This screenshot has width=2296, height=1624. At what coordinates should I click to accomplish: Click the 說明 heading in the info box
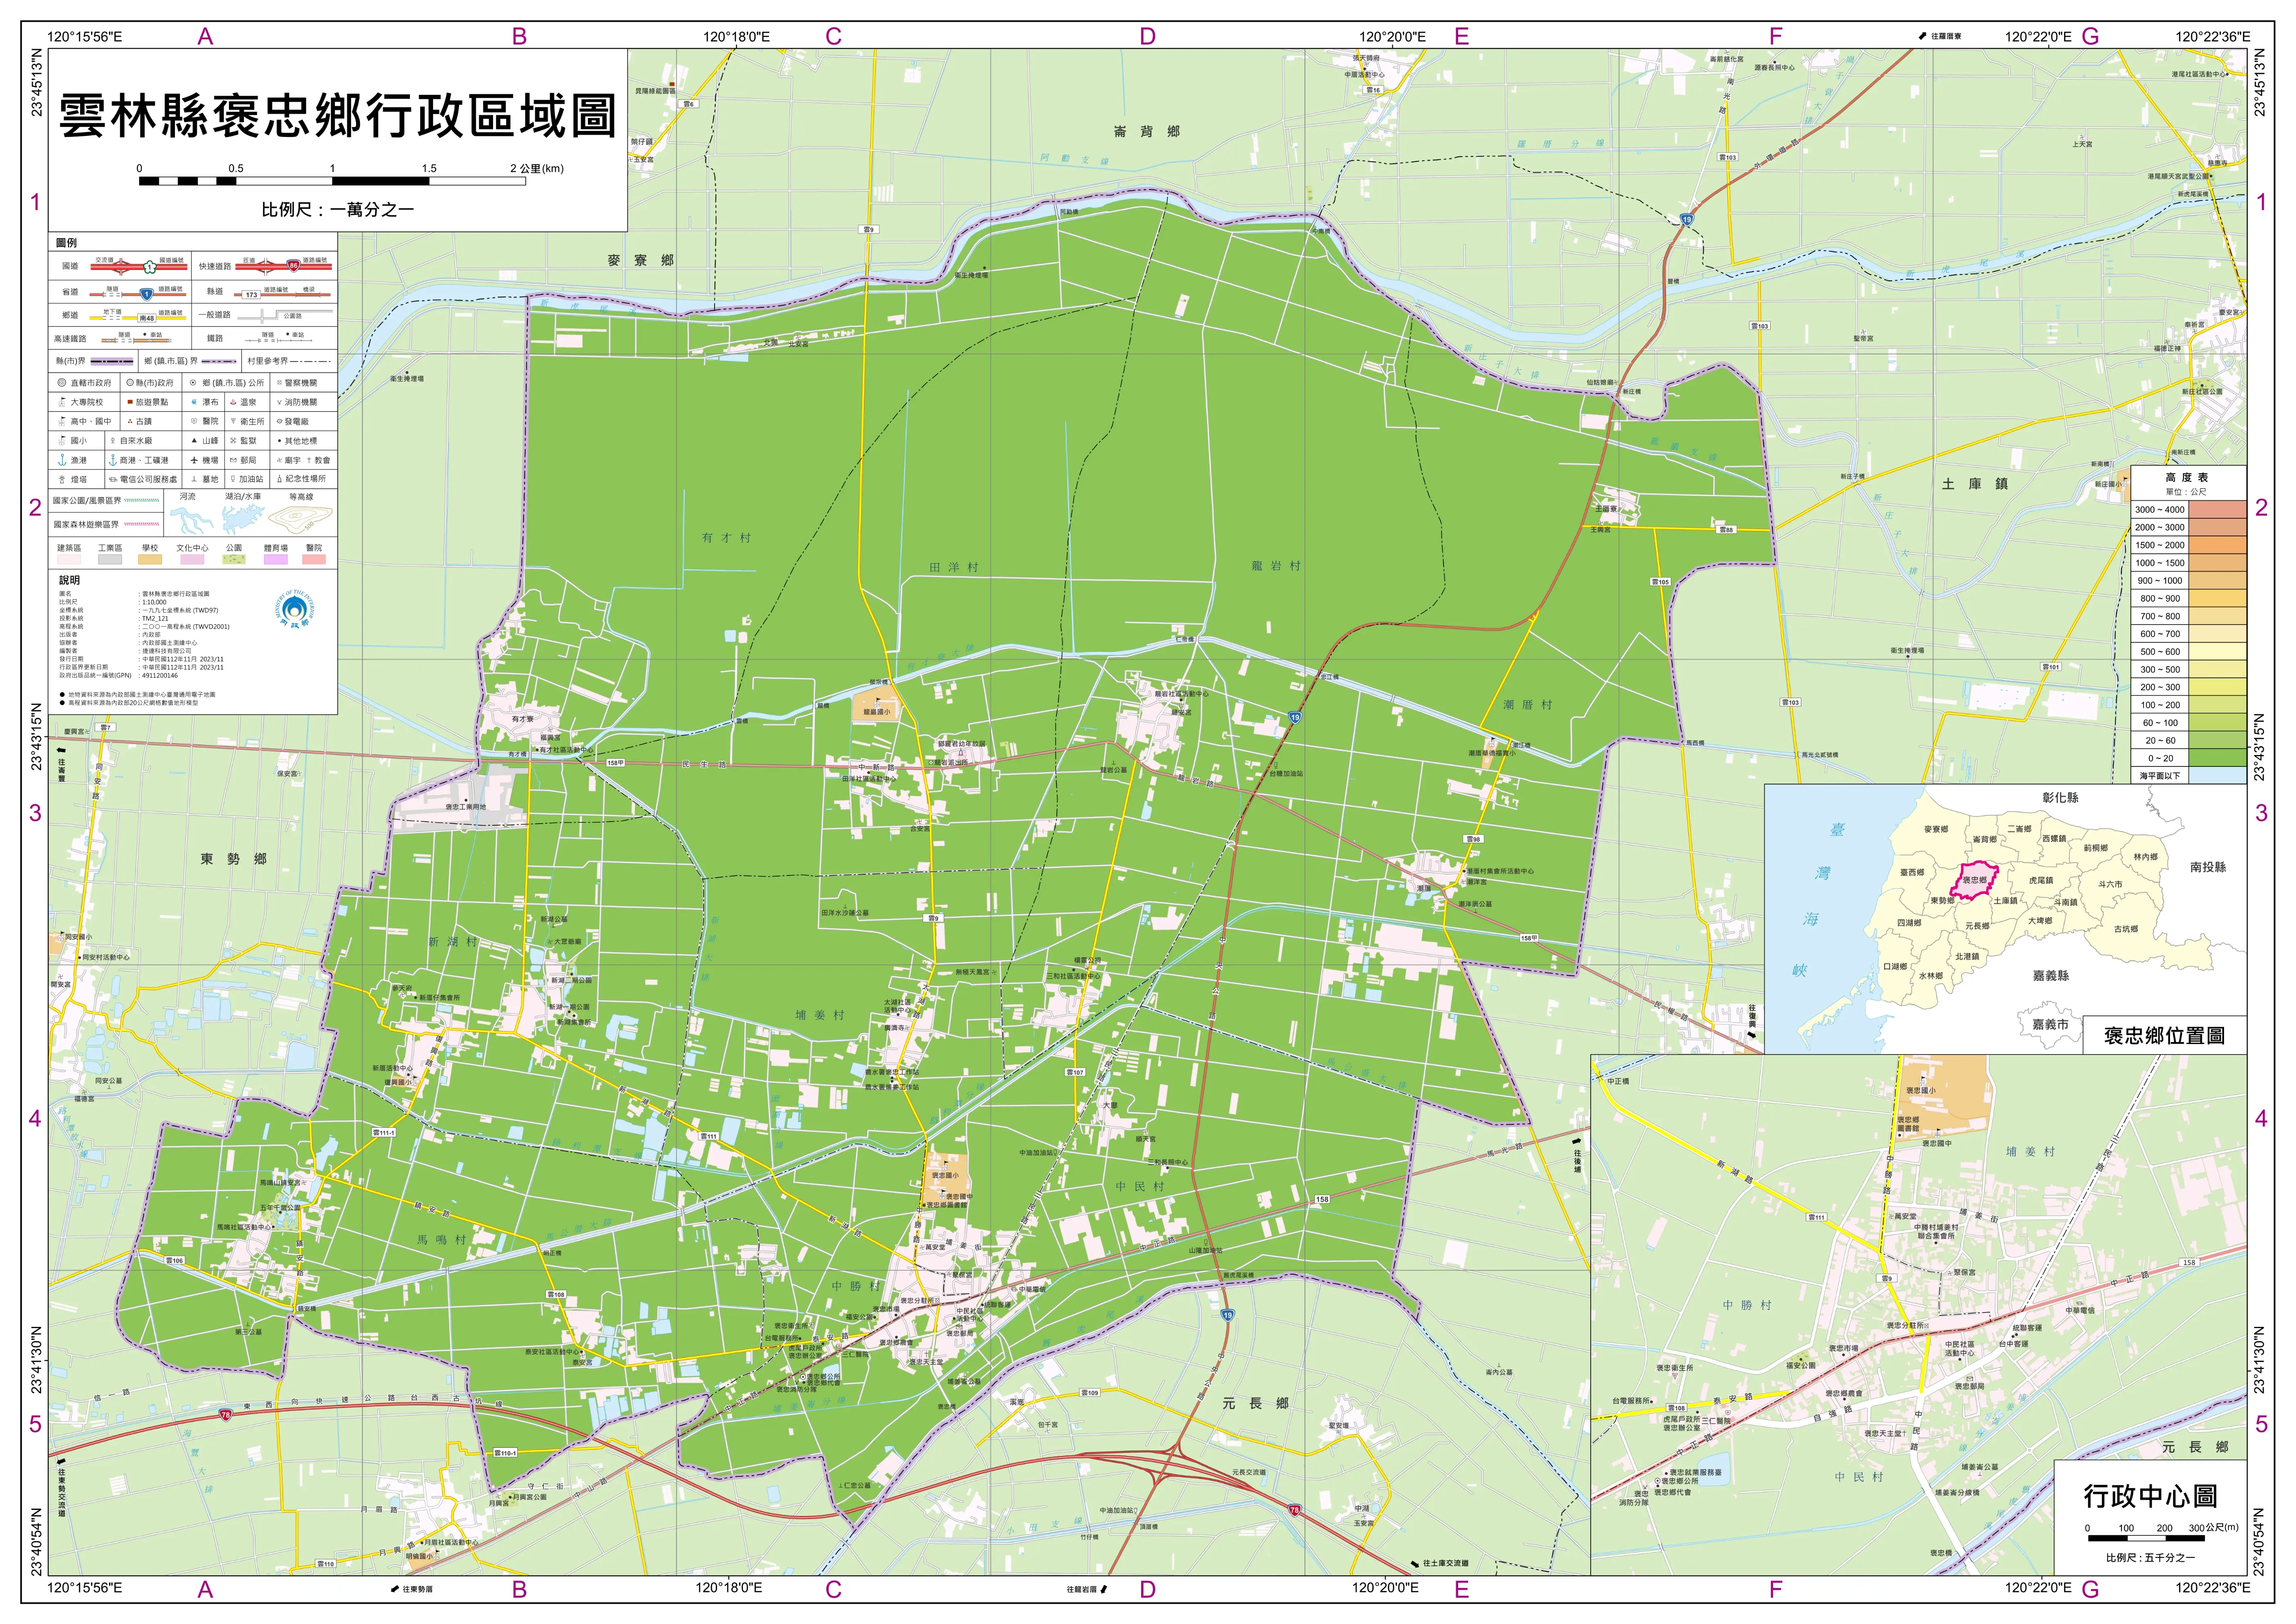[69, 580]
